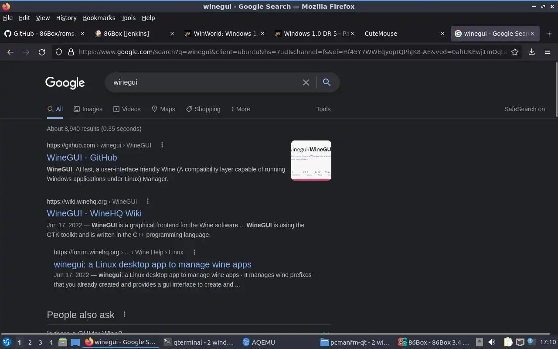Close the Windows 1.0 DR 5 tab
The image size is (558, 349).
pos(352,34)
